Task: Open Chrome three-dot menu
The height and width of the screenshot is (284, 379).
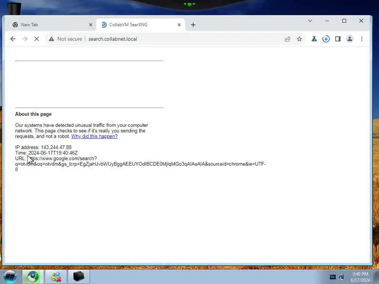Action: (x=362, y=39)
